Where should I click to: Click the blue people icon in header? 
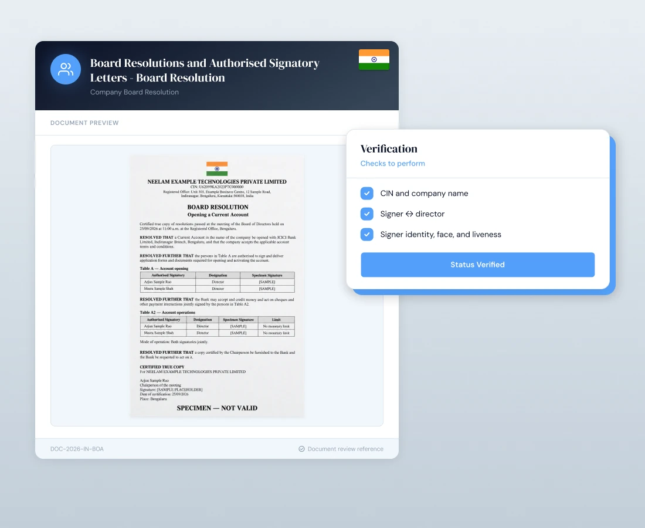[66, 69]
